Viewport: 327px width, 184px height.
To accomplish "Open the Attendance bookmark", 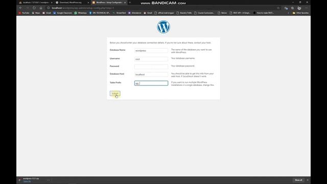I will click(x=135, y=13).
